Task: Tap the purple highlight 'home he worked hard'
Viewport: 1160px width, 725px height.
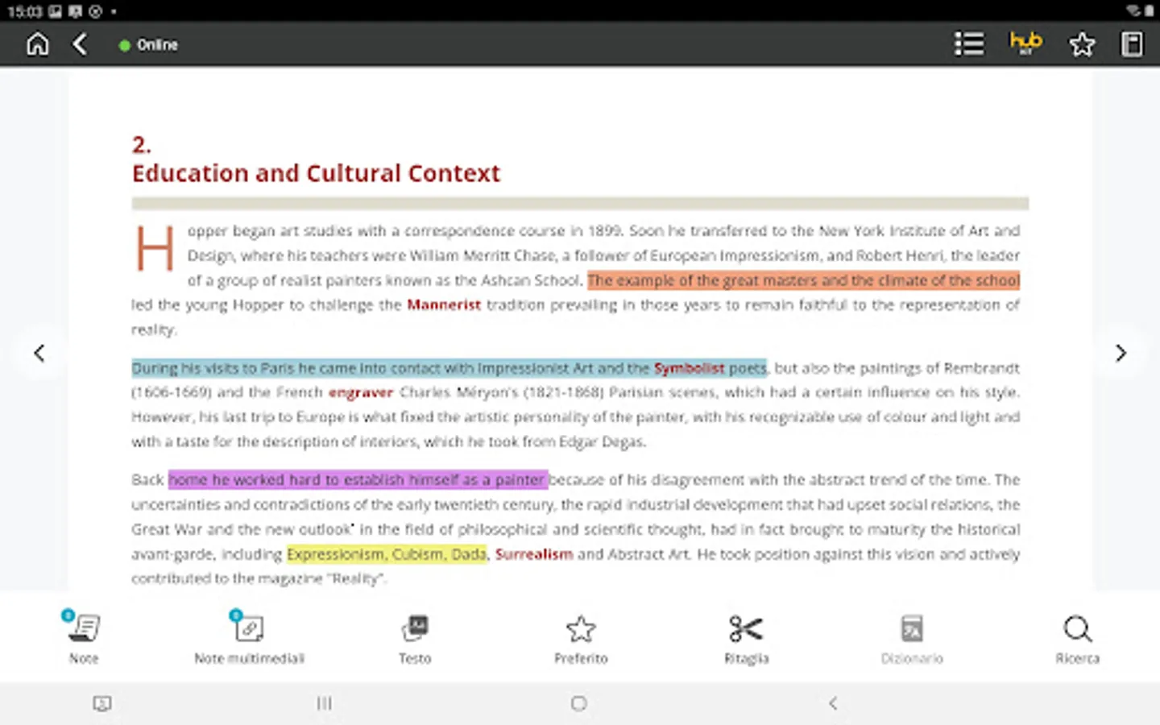Action: tap(358, 479)
